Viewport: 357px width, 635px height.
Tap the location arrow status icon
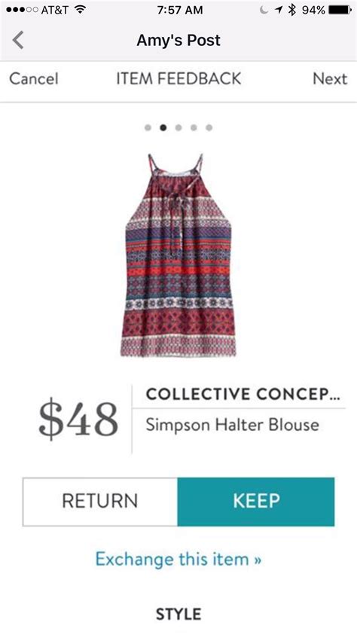pos(279,10)
